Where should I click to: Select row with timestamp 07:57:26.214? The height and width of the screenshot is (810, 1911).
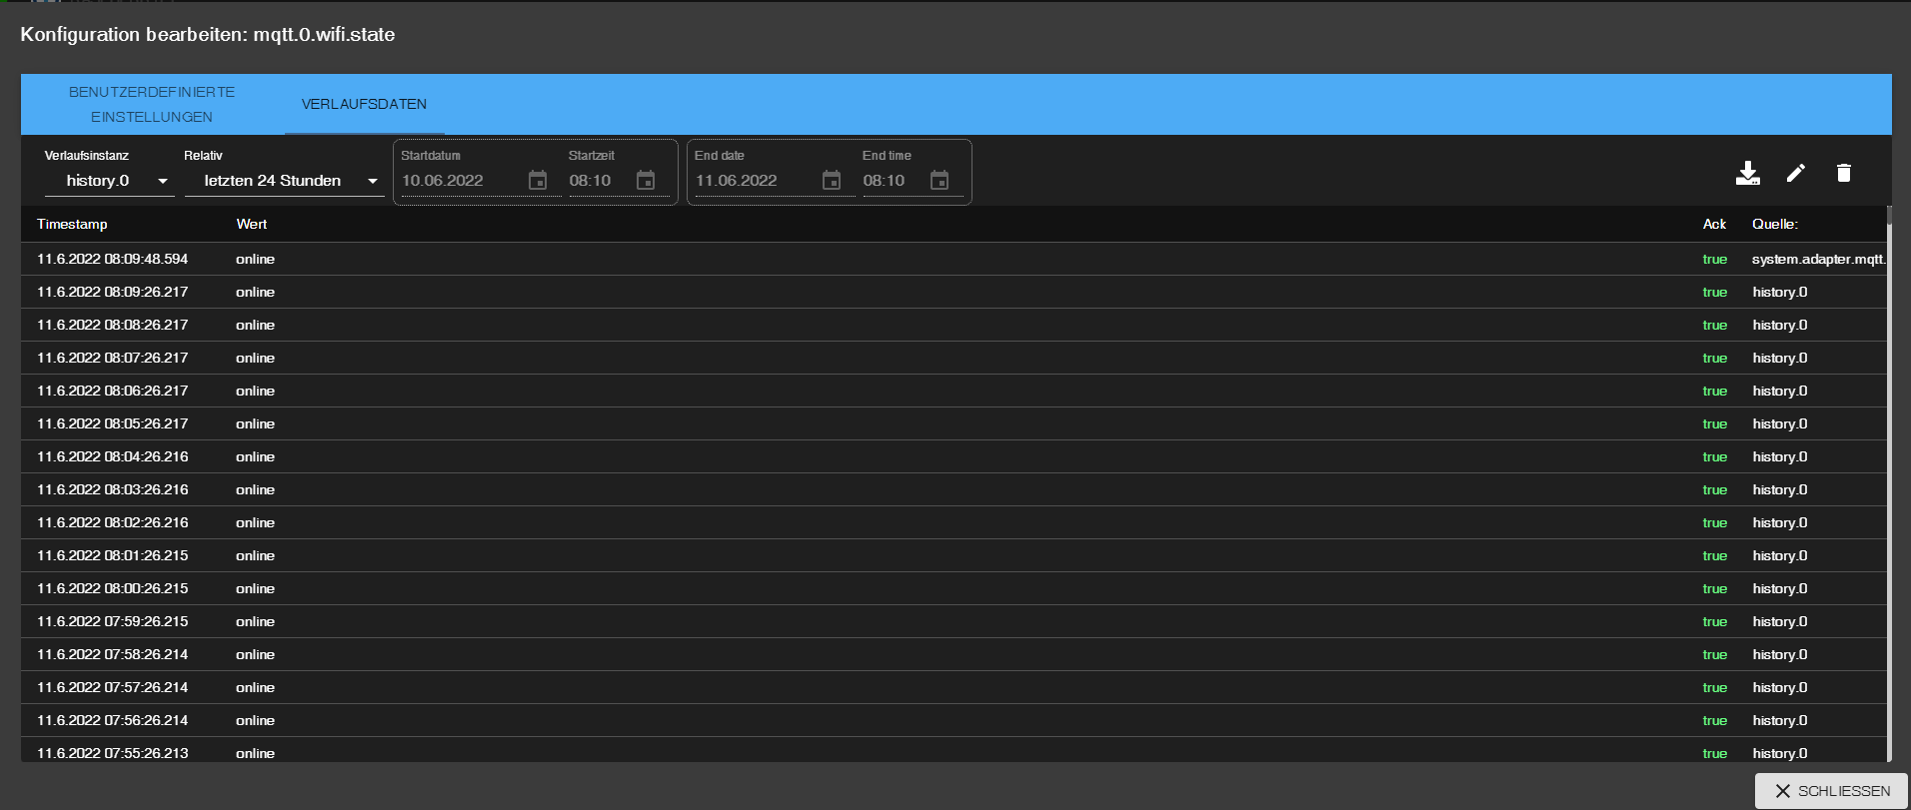pyautogui.click(x=954, y=687)
